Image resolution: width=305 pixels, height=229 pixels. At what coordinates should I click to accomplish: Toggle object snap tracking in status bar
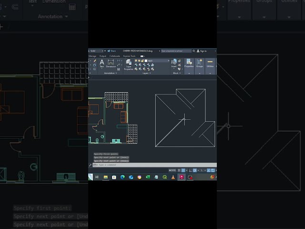(x=209, y=170)
